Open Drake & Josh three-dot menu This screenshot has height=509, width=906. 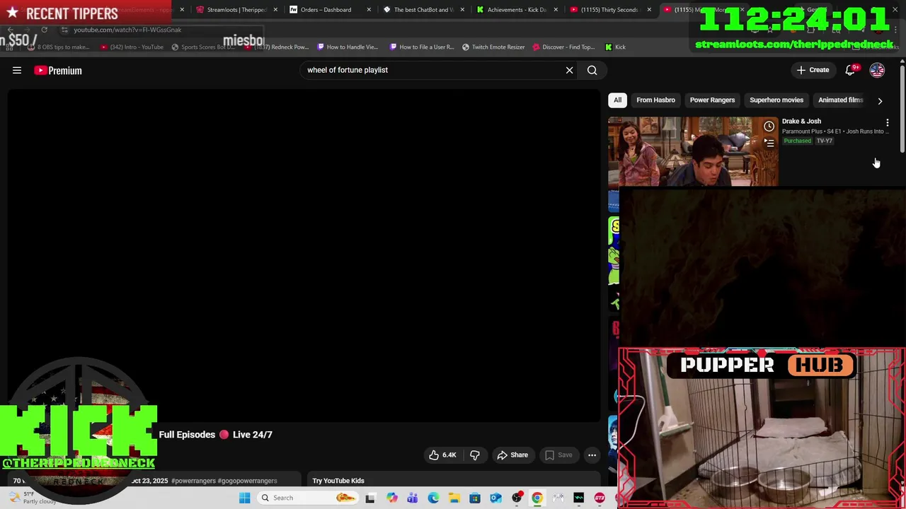(x=888, y=123)
